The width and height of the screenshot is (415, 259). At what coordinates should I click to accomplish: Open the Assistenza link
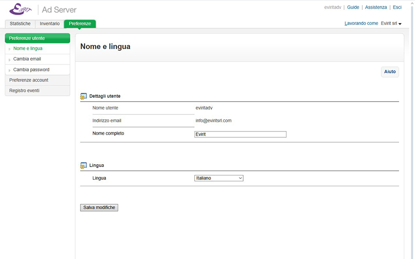(376, 7)
